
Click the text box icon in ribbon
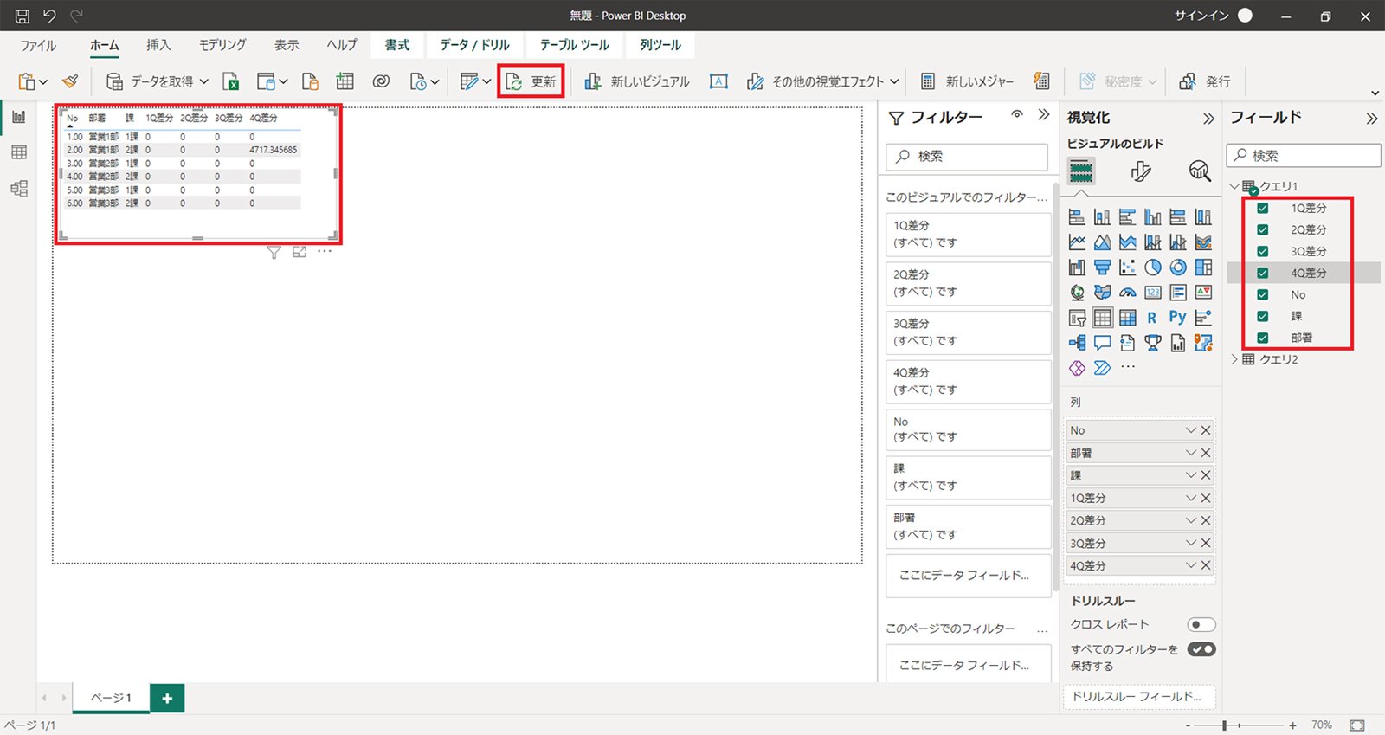[x=718, y=81]
